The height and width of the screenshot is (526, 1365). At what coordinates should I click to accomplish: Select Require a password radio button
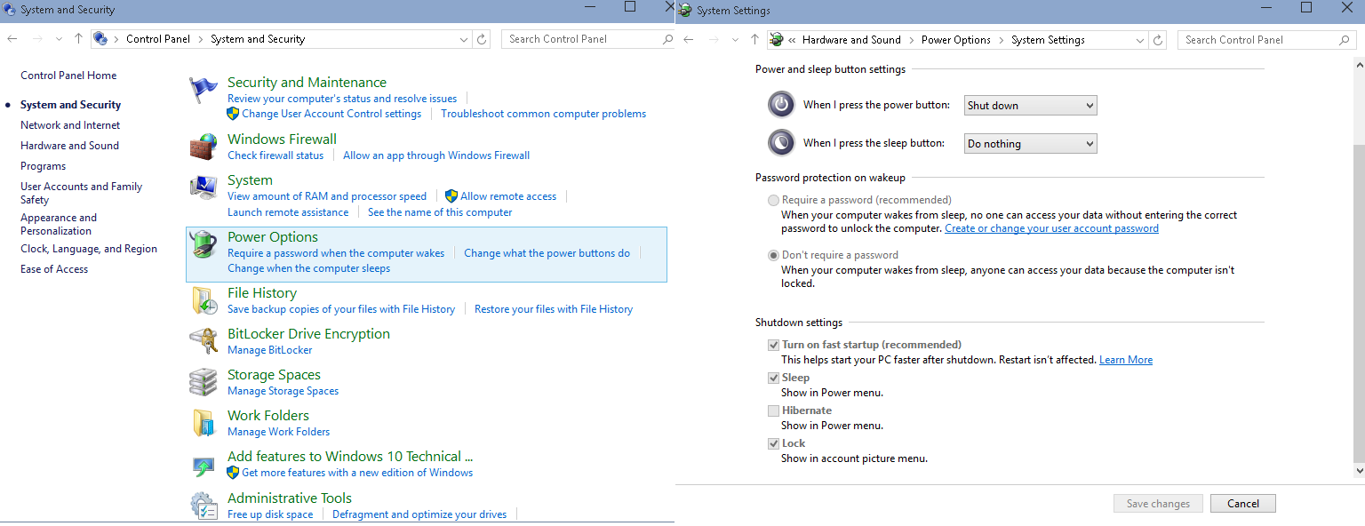[x=773, y=200]
